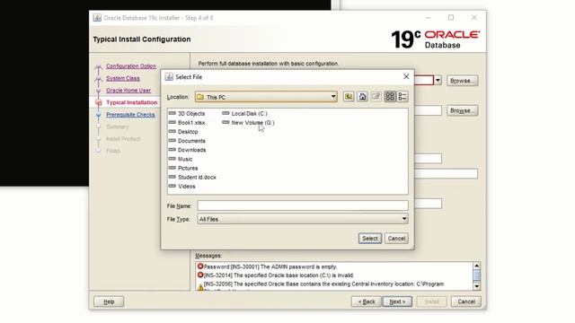Click the icon beside Videos
This screenshot has height=323, width=575.
click(x=172, y=186)
